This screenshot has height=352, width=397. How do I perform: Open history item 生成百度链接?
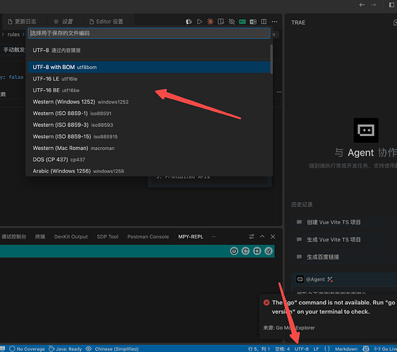pyautogui.click(x=323, y=257)
